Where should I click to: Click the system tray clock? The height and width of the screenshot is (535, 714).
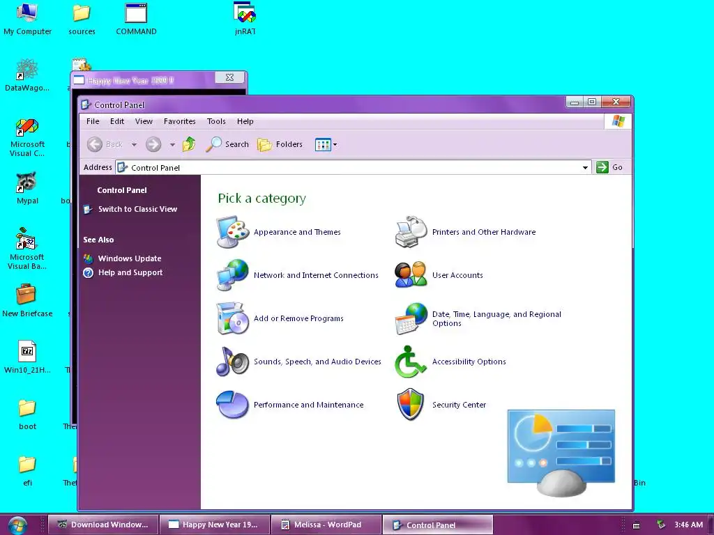point(688,525)
